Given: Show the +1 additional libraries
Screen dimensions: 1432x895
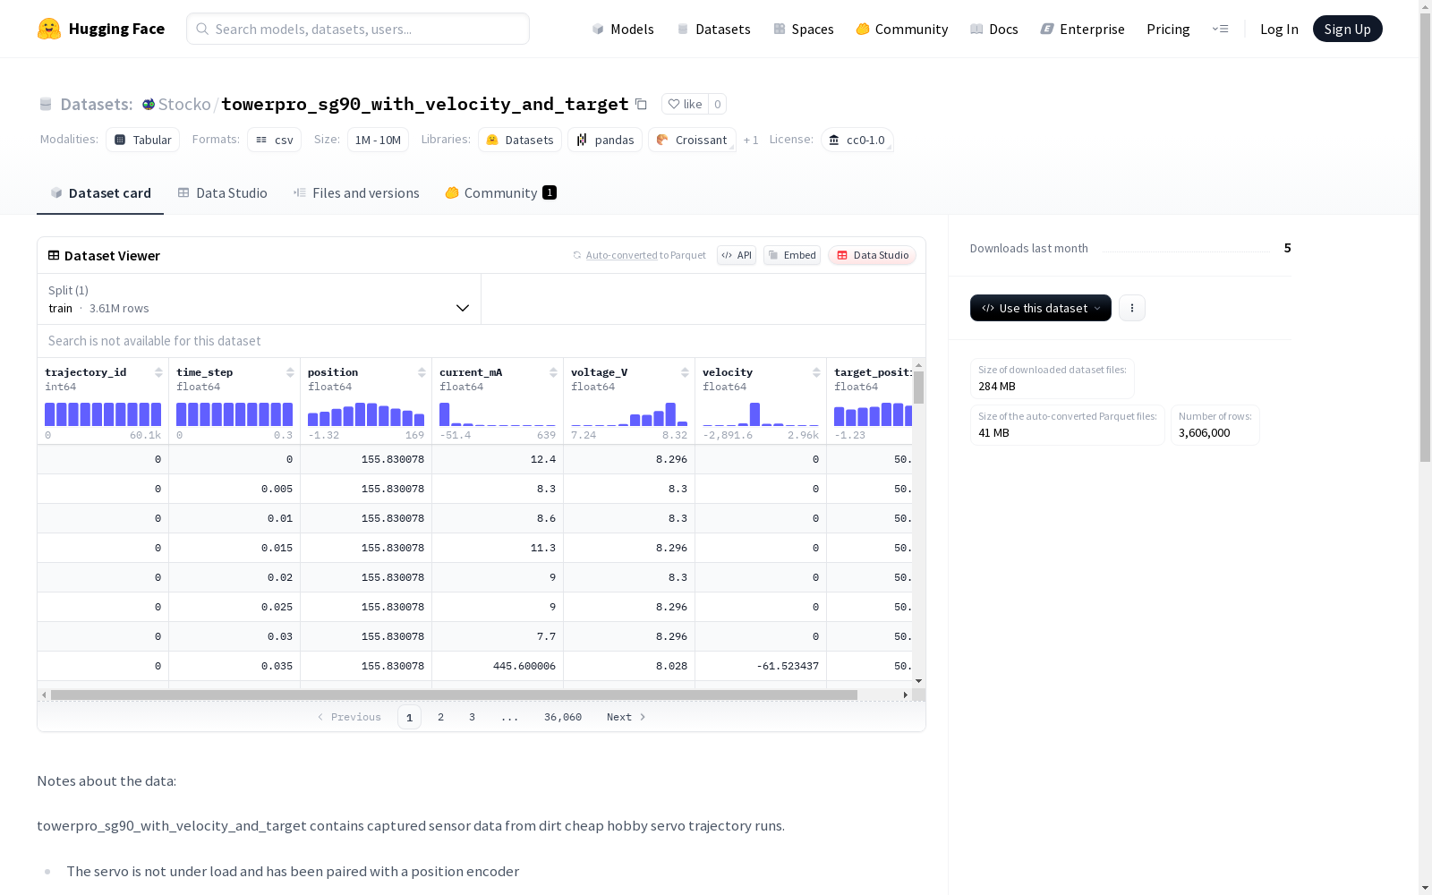Looking at the screenshot, I should click(x=751, y=140).
